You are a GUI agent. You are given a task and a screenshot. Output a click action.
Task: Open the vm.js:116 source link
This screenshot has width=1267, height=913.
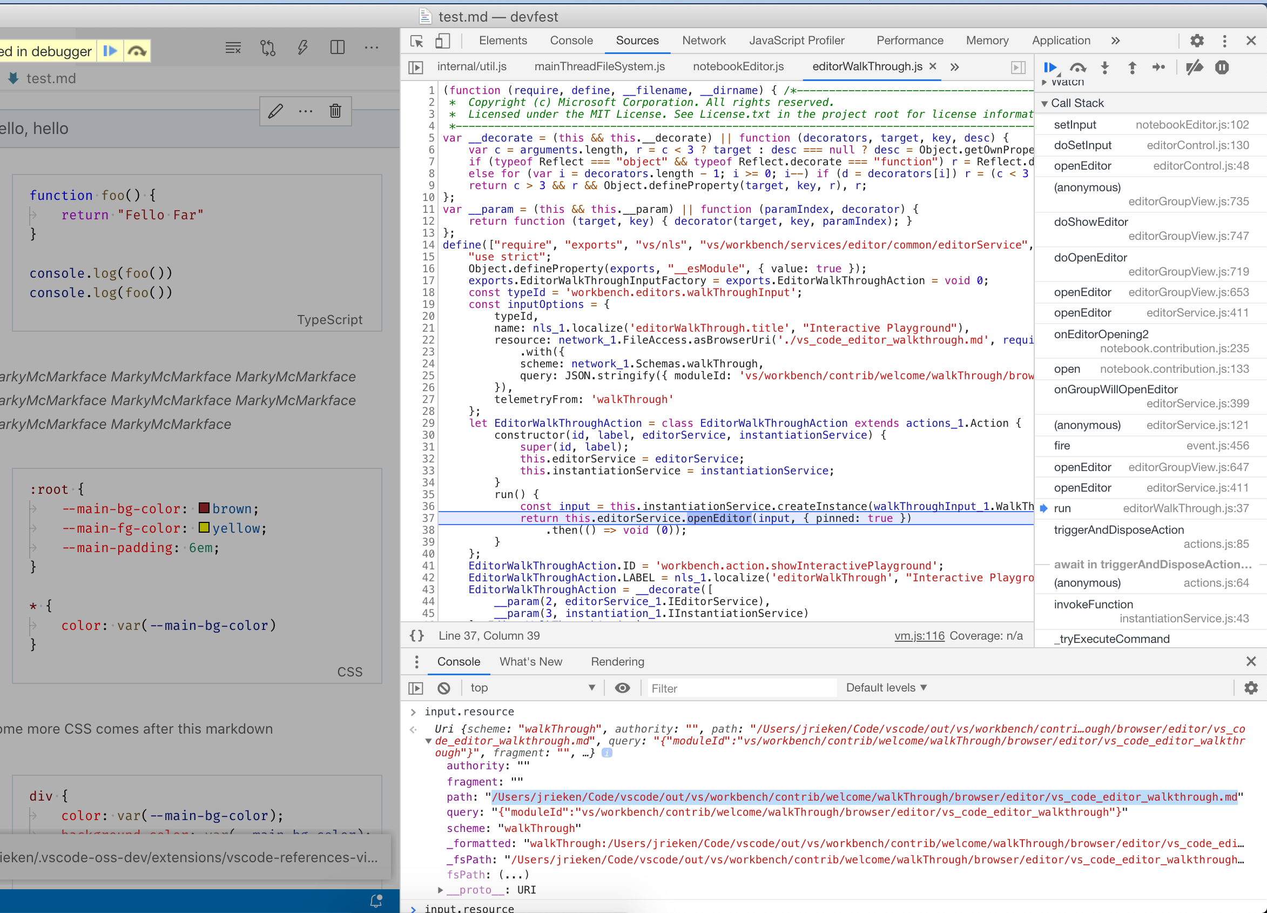click(919, 635)
